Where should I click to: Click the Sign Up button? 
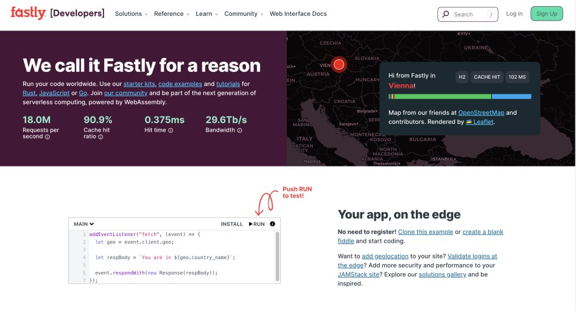547,13
